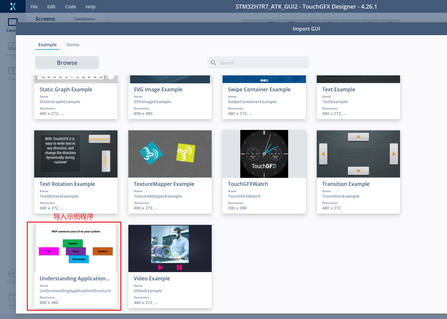Click the yellow touch icon in the TextureMapper thumbnail
Image resolution: width=447 pixels, height=319 pixels.
pos(186,153)
